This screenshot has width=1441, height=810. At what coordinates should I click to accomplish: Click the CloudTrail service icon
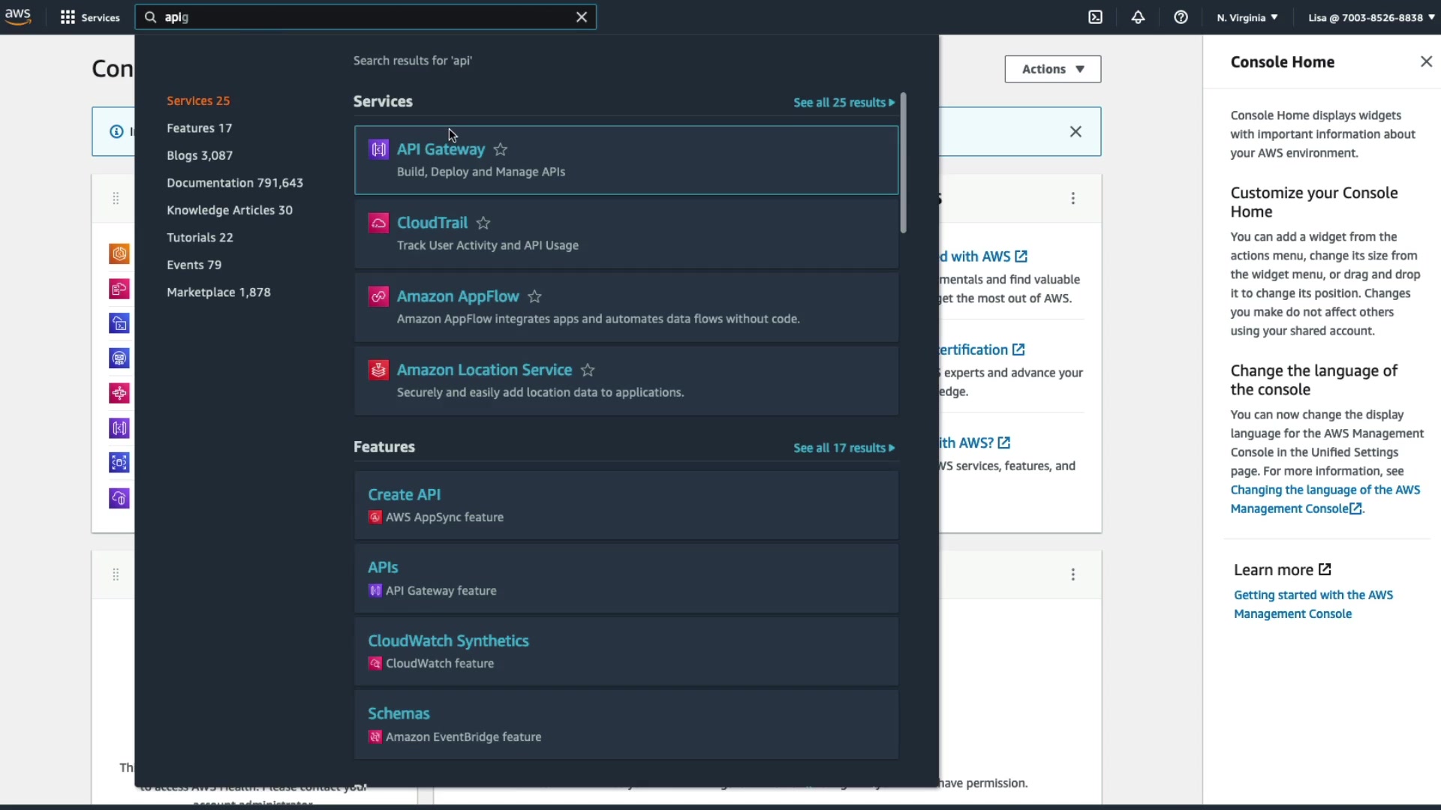click(x=378, y=223)
